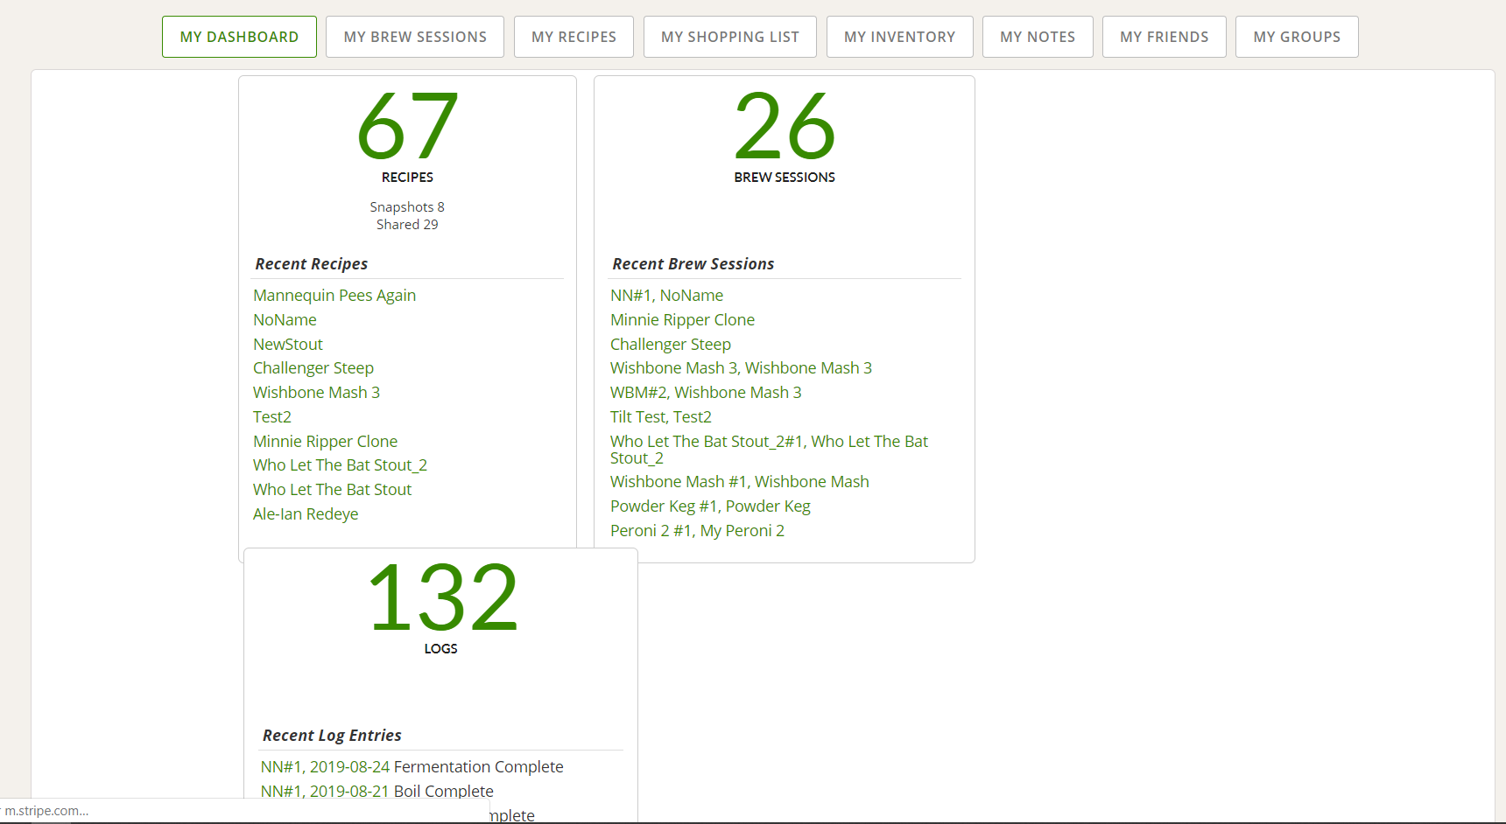Click the large 67 recipes count
Screen dimensions: 1506x824
(407, 128)
